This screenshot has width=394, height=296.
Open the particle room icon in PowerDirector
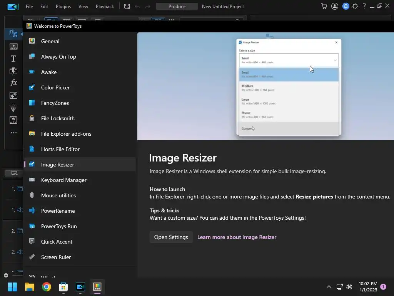pyautogui.click(x=13, y=108)
